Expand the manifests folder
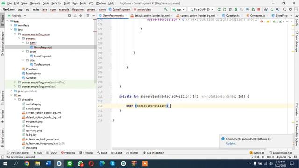The height and width of the screenshot is (168, 299). click(x=11, y=25)
